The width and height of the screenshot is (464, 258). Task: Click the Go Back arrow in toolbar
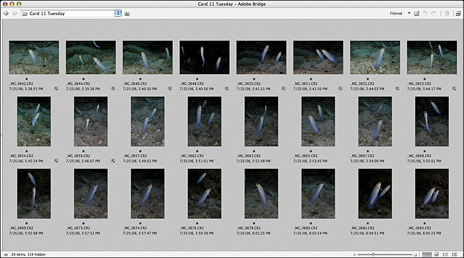[6, 13]
